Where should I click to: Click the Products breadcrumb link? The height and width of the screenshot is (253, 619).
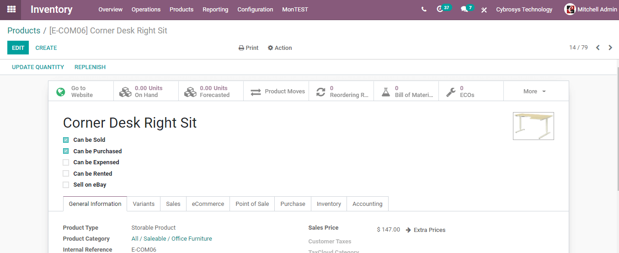pos(24,31)
